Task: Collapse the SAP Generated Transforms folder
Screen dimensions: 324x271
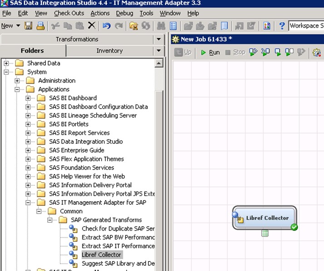Action: pos(50,220)
